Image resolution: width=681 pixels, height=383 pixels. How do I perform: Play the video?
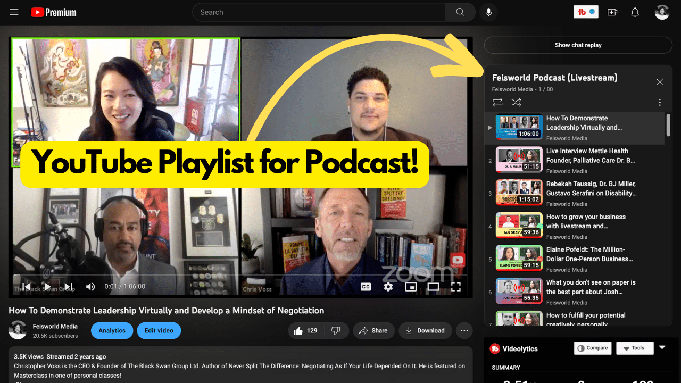(x=47, y=287)
